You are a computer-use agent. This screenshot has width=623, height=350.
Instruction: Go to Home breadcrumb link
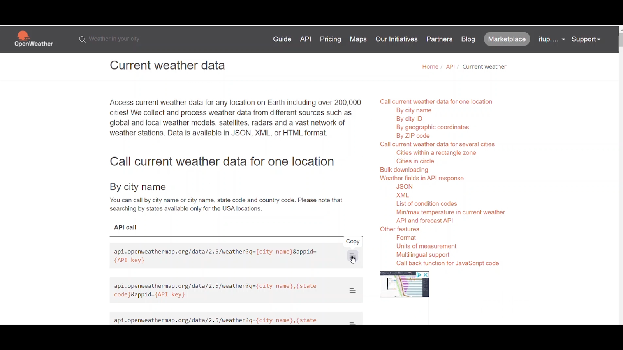[x=430, y=67]
